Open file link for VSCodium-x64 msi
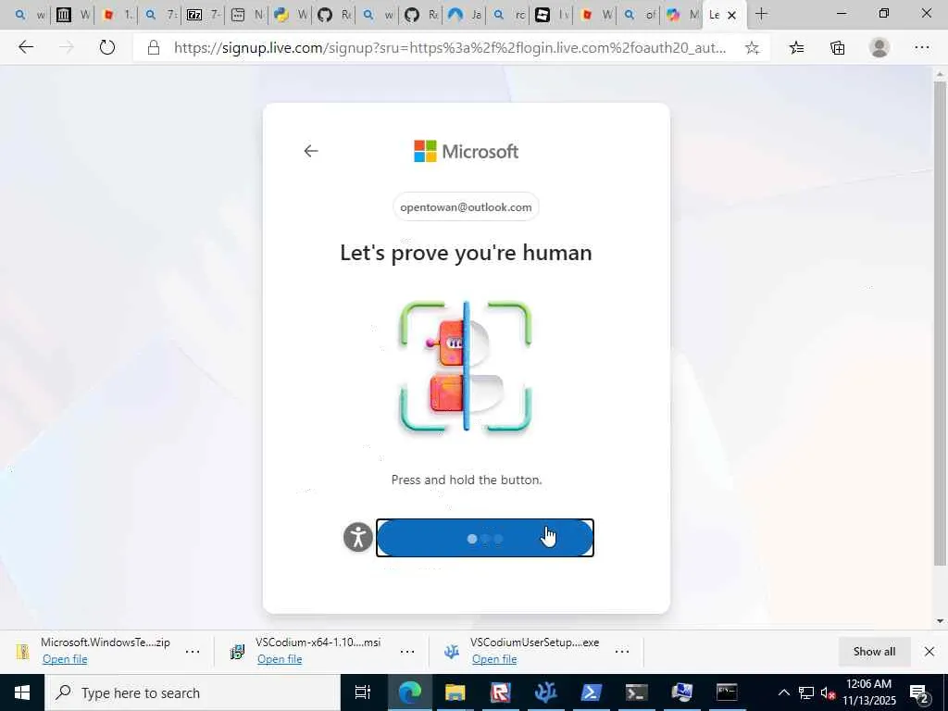948x711 pixels. [280, 659]
